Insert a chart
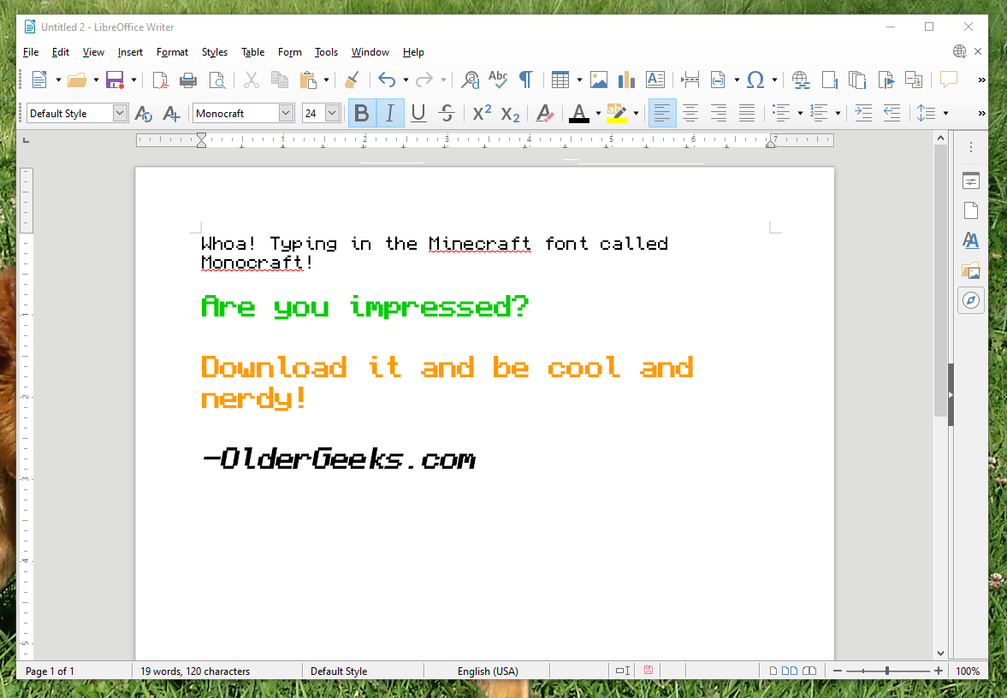This screenshot has height=698, width=1007. coord(626,80)
